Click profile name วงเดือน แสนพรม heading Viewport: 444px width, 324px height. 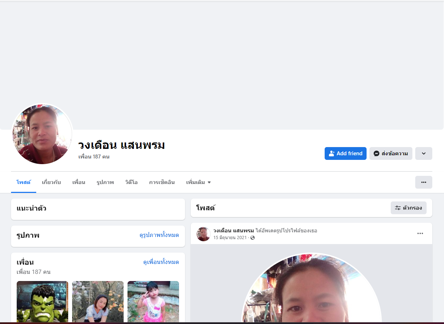pos(121,145)
